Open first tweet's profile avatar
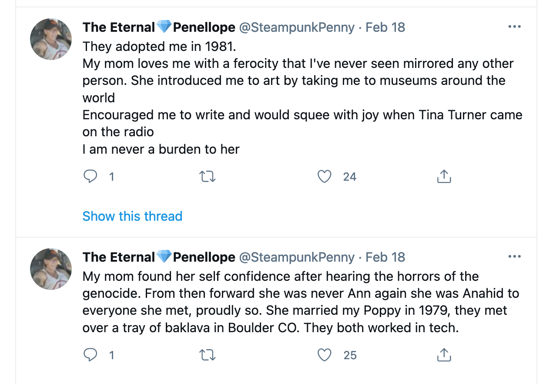This screenshot has width=543, height=384. click(51, 39)
